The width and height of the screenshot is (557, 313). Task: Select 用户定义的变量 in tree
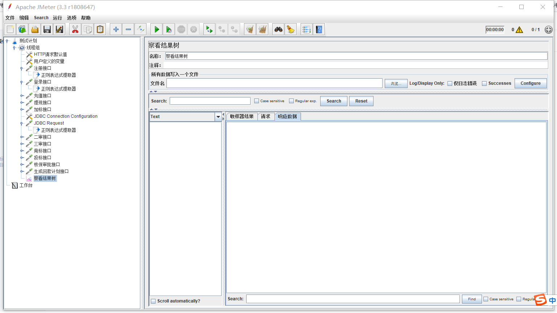coord(49,62)
